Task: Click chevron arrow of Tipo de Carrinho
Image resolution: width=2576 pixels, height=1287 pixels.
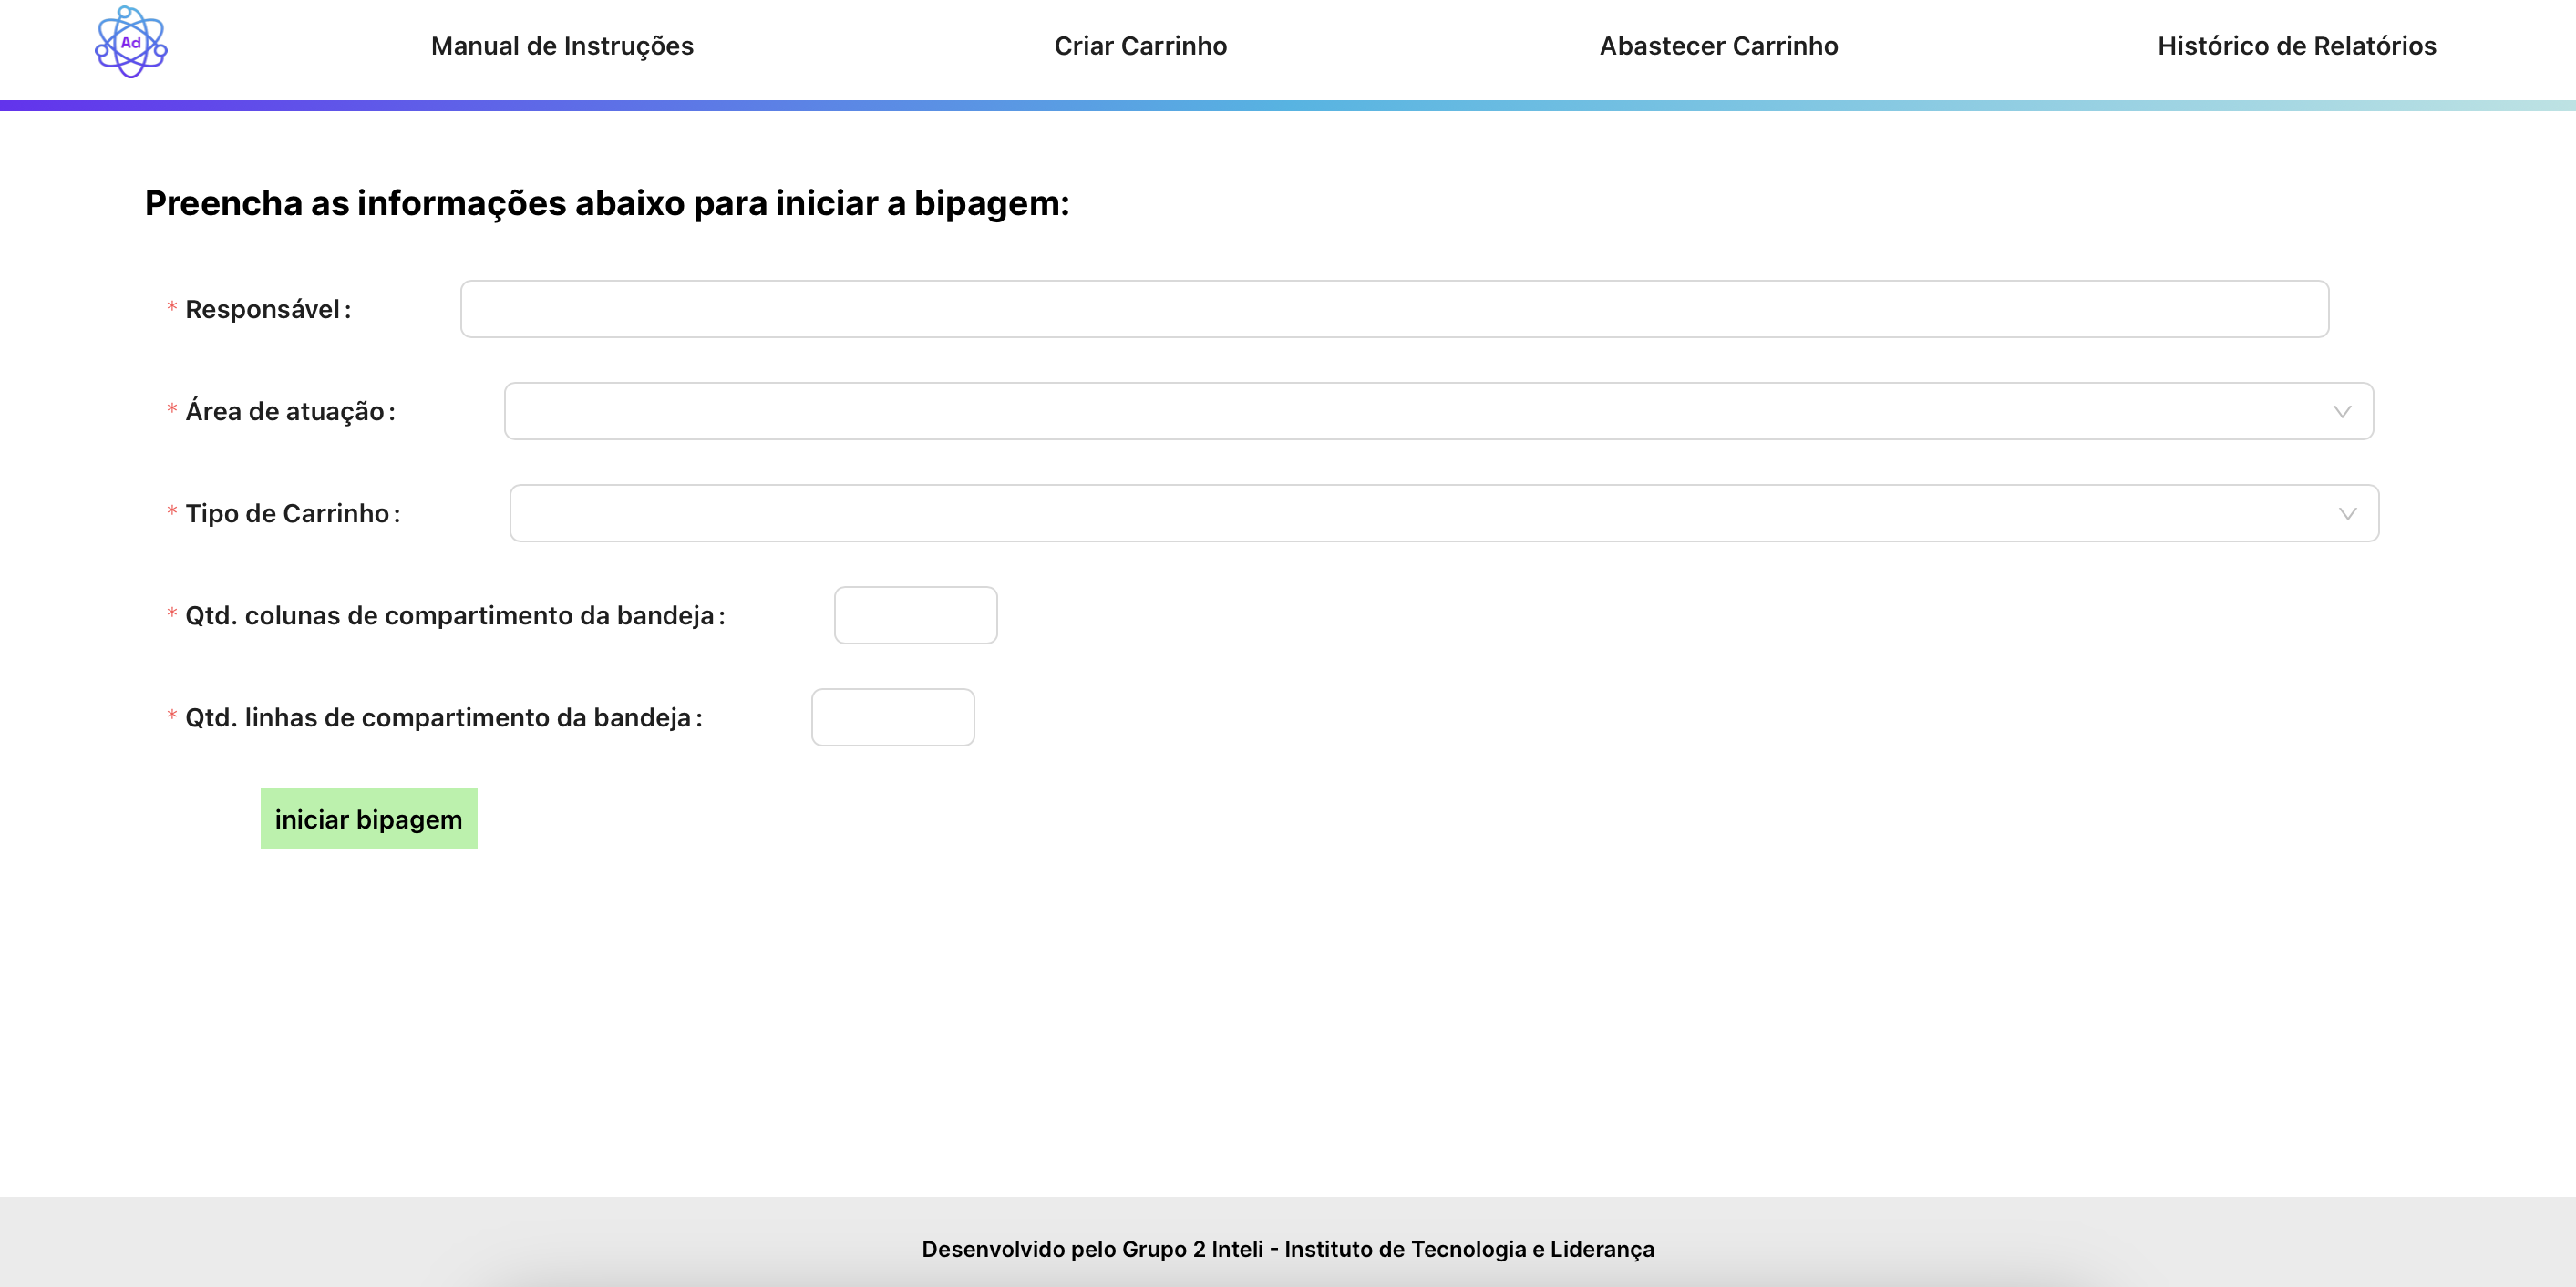Action: tap(2347, 514)
